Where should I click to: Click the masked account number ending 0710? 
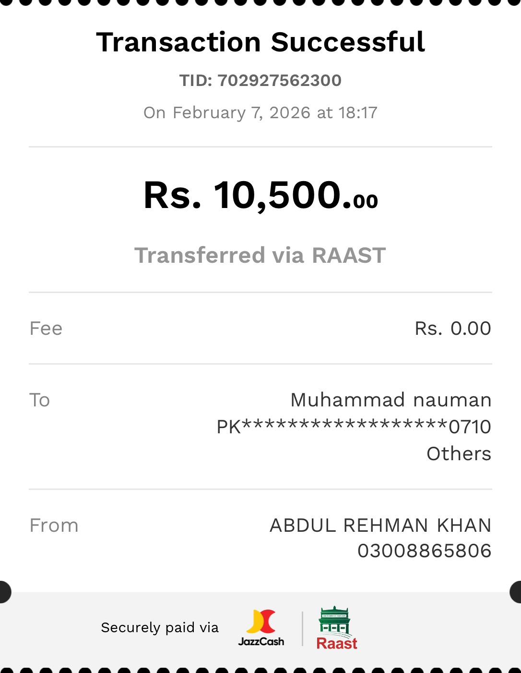coord(354,427)
